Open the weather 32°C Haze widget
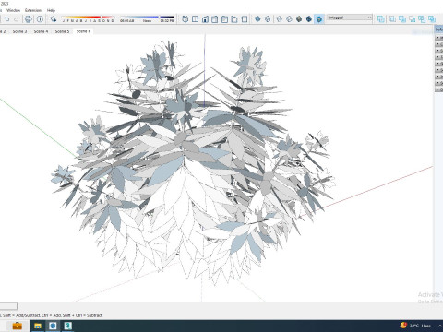This screenshot has width=443, height=332. pyautogui.click(x=416, y=326)
